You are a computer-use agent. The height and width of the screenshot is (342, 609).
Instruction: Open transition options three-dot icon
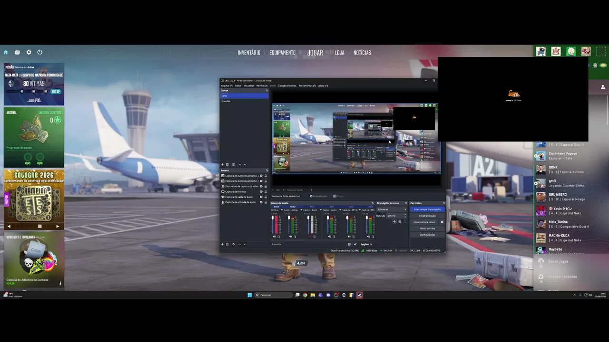coord(405,221)
